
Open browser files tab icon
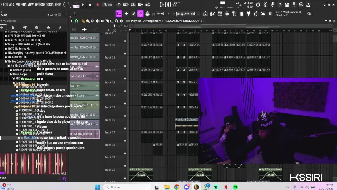(13, 27)
